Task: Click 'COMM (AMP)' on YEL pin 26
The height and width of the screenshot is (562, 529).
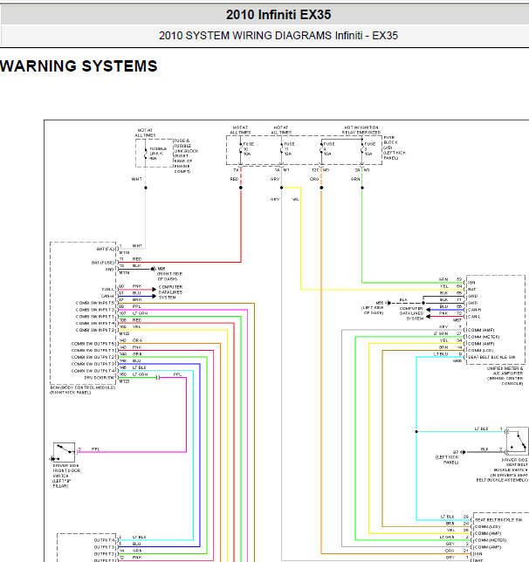Action: (488, 533)
